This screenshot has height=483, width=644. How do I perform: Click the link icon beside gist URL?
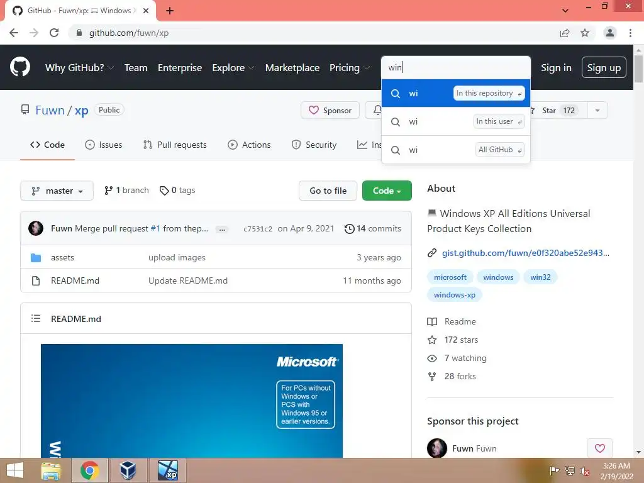[x=431, y=253]
